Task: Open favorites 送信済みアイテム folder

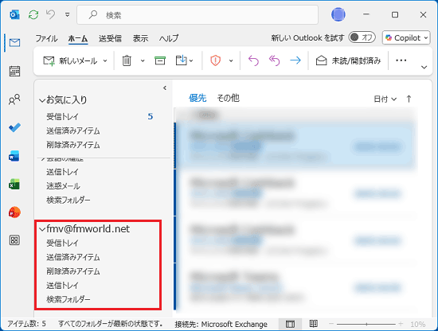Action: tap(73, 131)
